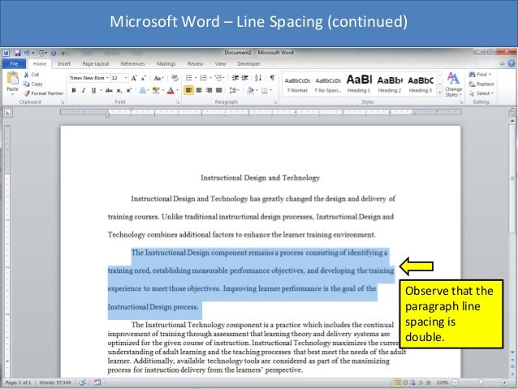The width and height of the screenshot is (518, 389).
Task: Switch to the Insert tab
Action: [64, 64]
